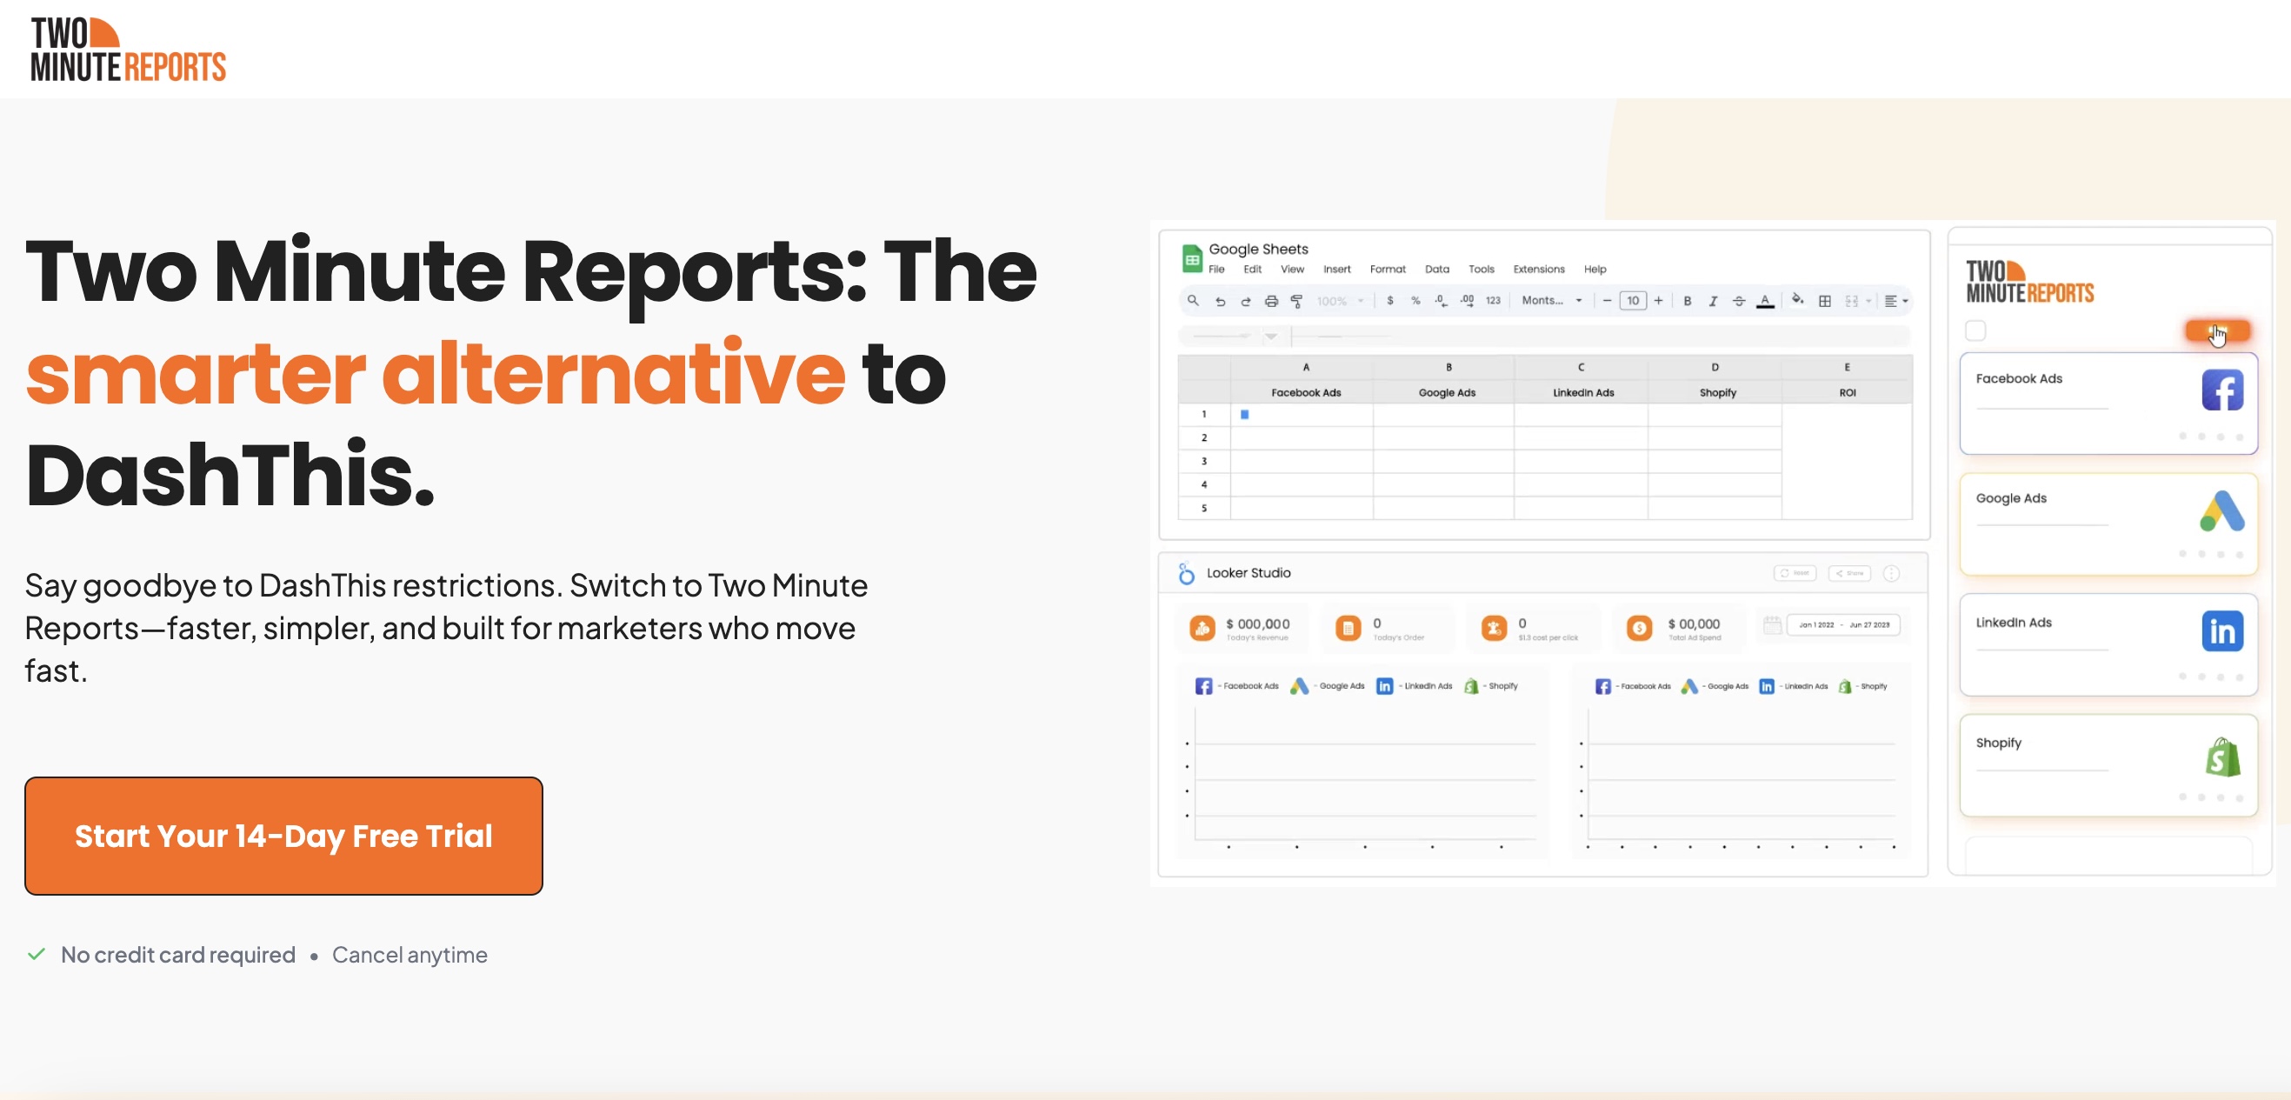This screenshot has height=1100, width=2291.
Task: Format as currency with dollar icon
Action: click(x=1390, y=301)
